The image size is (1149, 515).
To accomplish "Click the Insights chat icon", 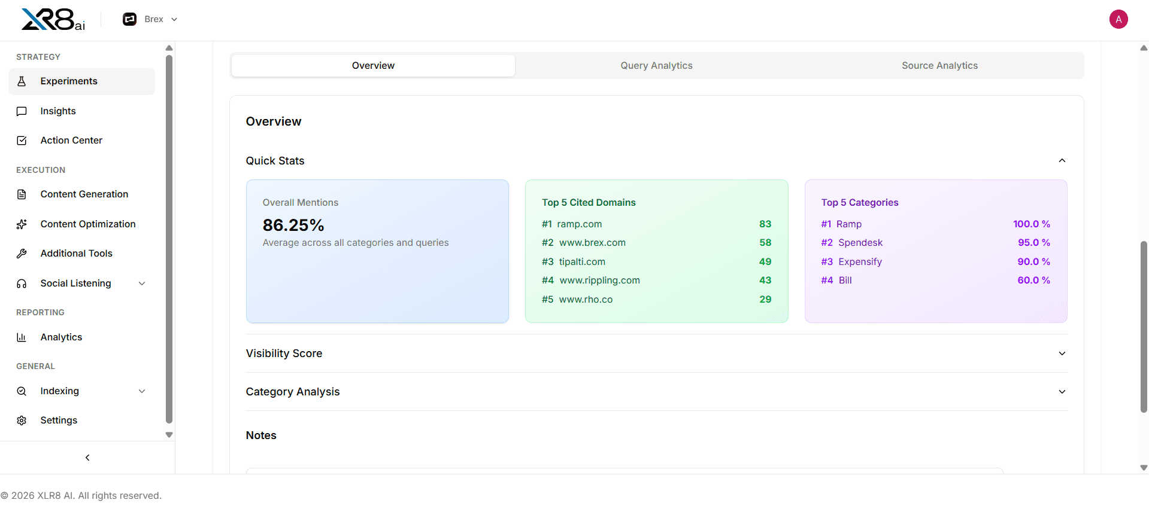I will 22,111.
